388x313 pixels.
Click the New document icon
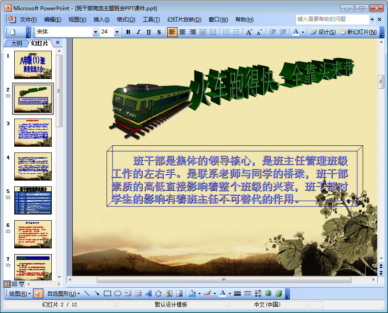13,32
